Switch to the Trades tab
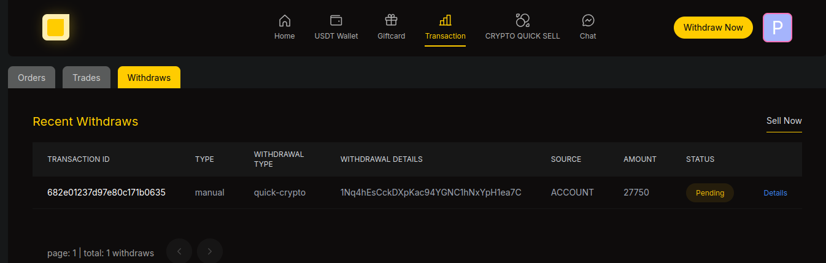The height and width of the screenshot is (263, 826). point(87,78)
